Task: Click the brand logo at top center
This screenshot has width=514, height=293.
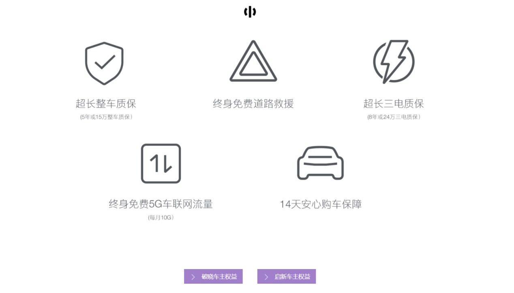Action: (x=250, y=12)
